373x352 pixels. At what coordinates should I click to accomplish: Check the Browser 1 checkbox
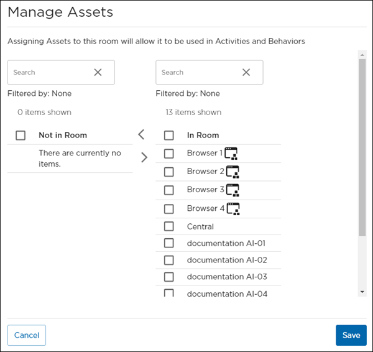pos(169,154)
